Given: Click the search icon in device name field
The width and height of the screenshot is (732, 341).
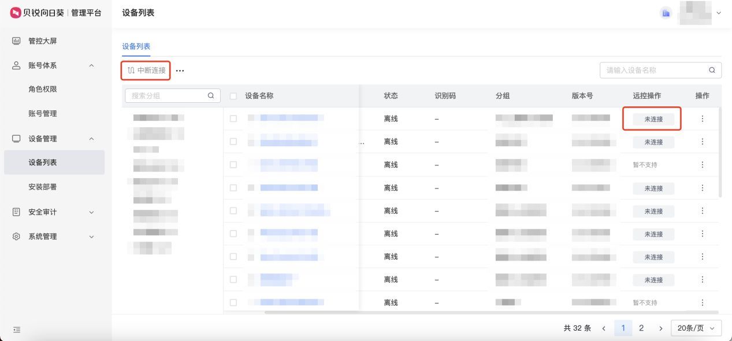Looking at the screenshot, I should 712,70.
